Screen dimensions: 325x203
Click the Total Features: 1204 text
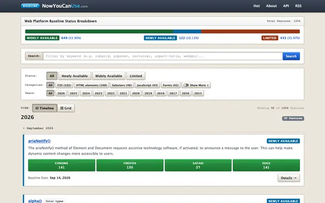(x=283, y=21)
